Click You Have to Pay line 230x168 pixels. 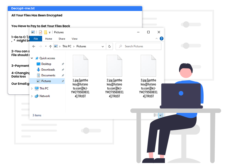coord(41,26)
